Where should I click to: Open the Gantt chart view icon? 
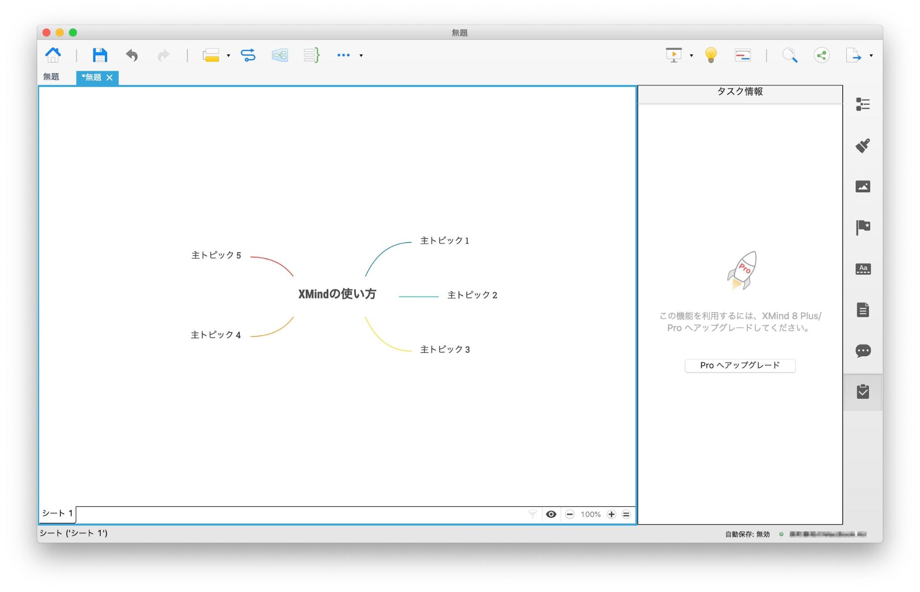coord(743,55)
